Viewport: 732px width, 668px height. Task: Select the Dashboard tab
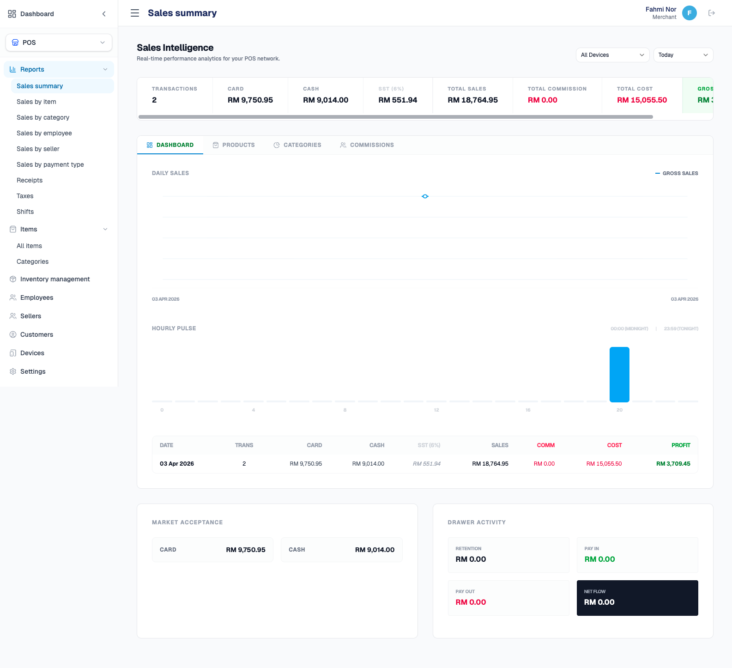[x=170, y=145]
